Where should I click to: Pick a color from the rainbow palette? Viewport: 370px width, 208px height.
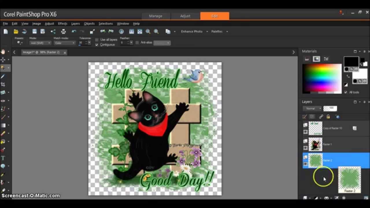[x=322, y=78]
